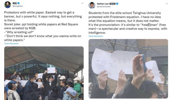The image size is (172, 100).
Task: Click tengbiao's blue verified badge
Action: pos(19,3)
